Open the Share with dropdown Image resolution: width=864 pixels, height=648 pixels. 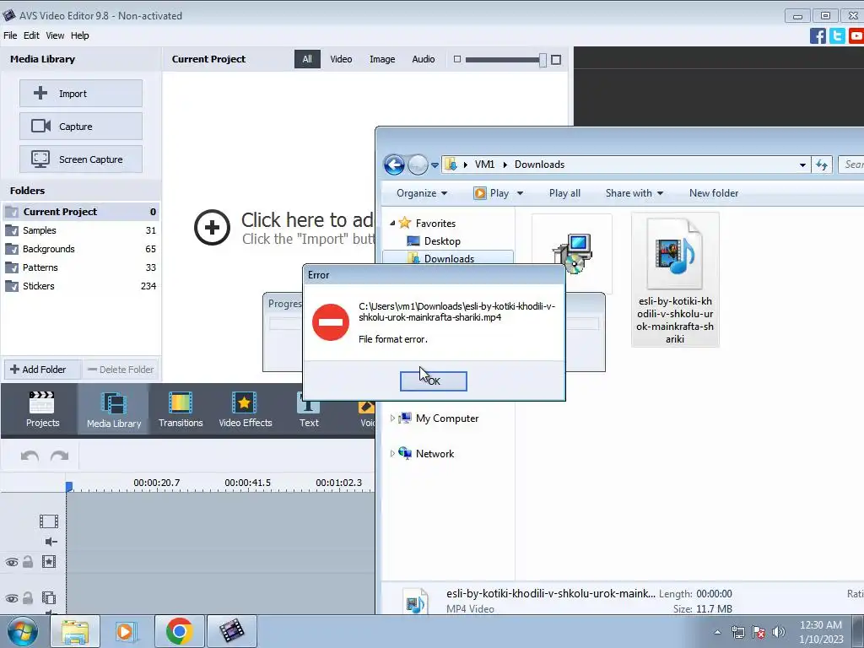(x=634, y=193)
